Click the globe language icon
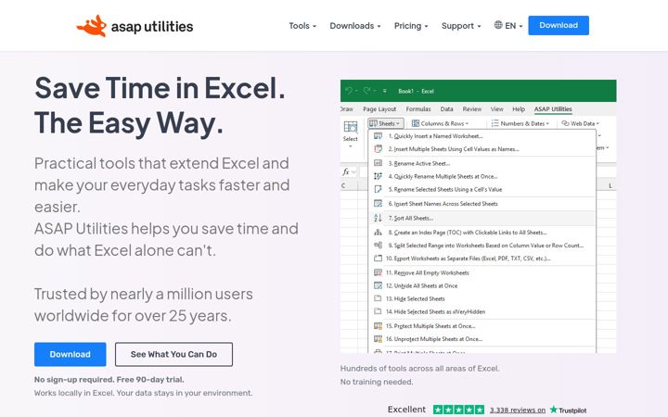Image resolution: width=668 pixels, height=417 pixels. click(x=498, y=25)
